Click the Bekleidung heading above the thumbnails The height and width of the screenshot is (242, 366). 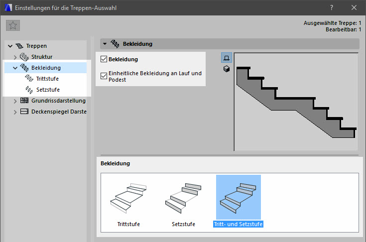(x=115, y=163)
